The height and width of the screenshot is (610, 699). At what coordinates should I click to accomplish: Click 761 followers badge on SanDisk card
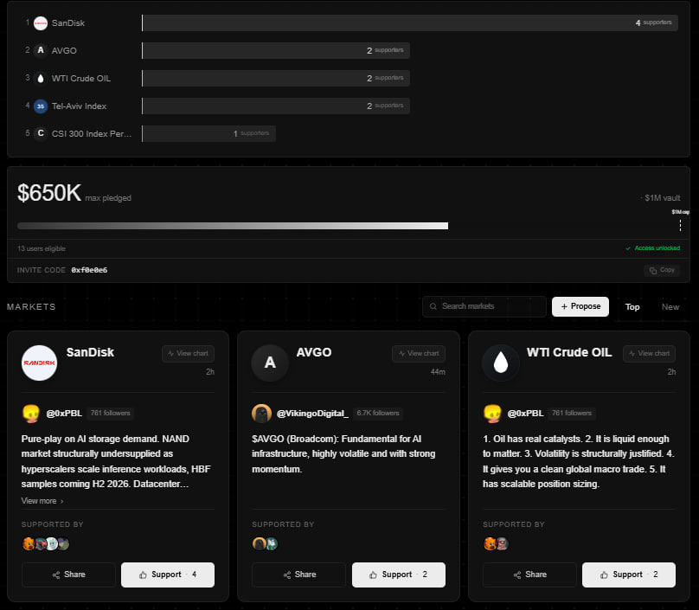tap(111, 413)
